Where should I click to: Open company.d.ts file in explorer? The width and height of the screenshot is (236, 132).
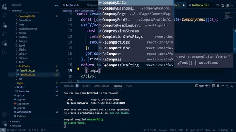(x=24, y=112)
